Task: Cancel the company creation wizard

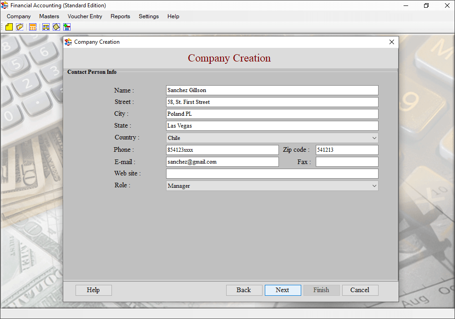Action: [x=360, y=290]
